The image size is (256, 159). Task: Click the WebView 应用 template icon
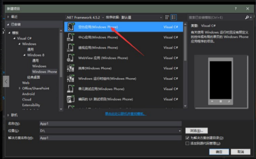[71, 58]
